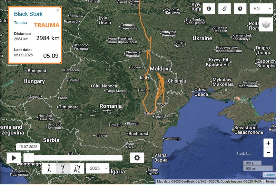276x185 pixels.
Task: Open the Leaflet attribution link
Action: click(x=269, y=175)
